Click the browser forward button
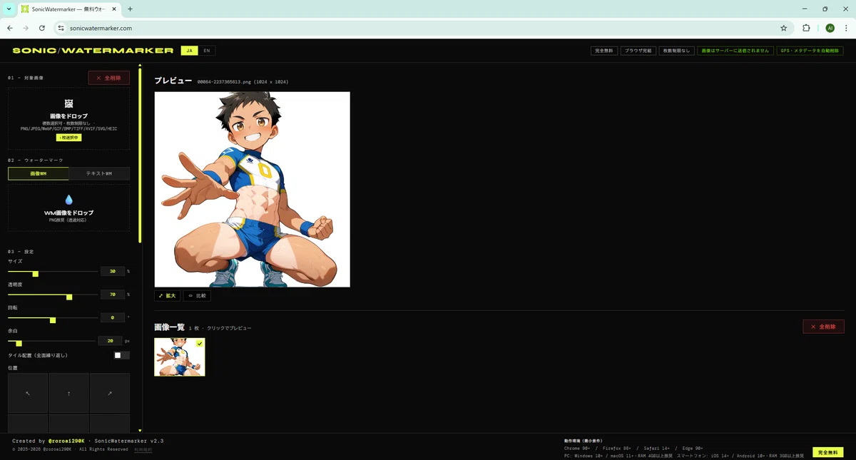The image size is (856, 460). point(26,28)
